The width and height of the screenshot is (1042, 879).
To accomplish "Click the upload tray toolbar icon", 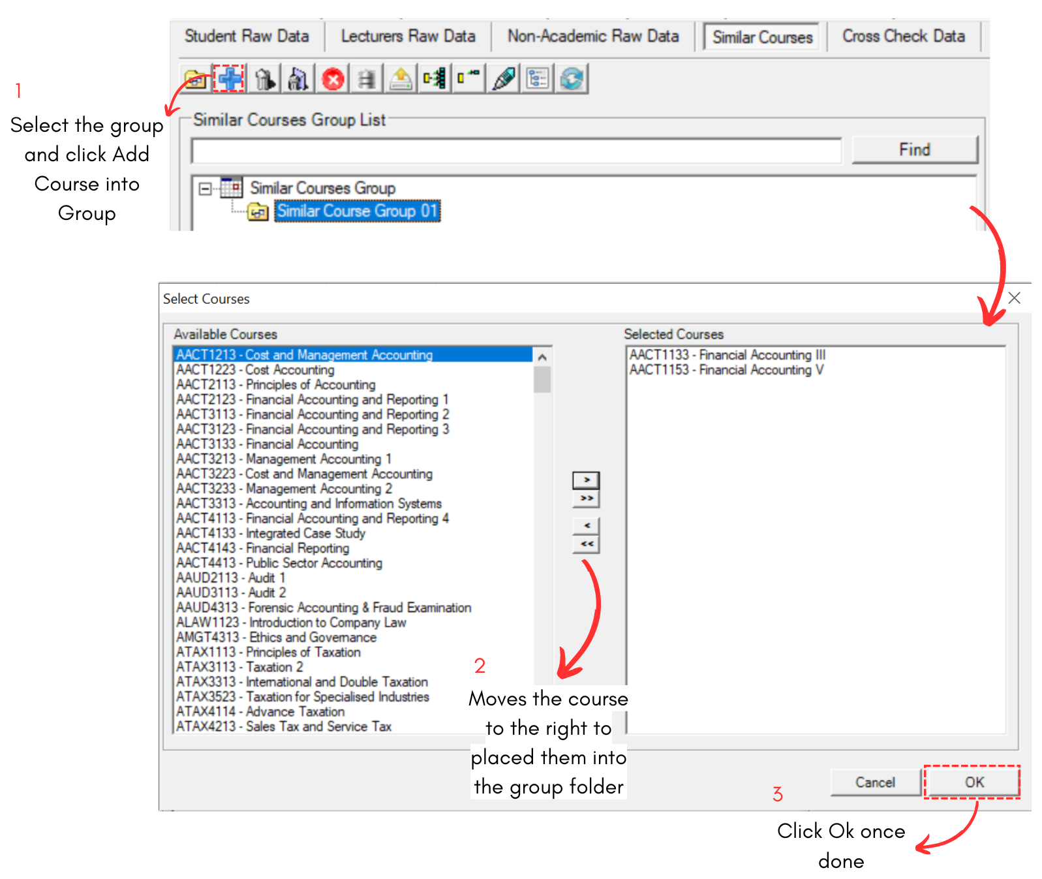I will coord(401,79).
